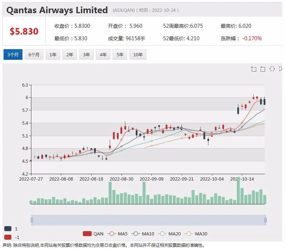Click the dark swatch labeled 1
Viewport: 285px width, 250px height.
8,229
